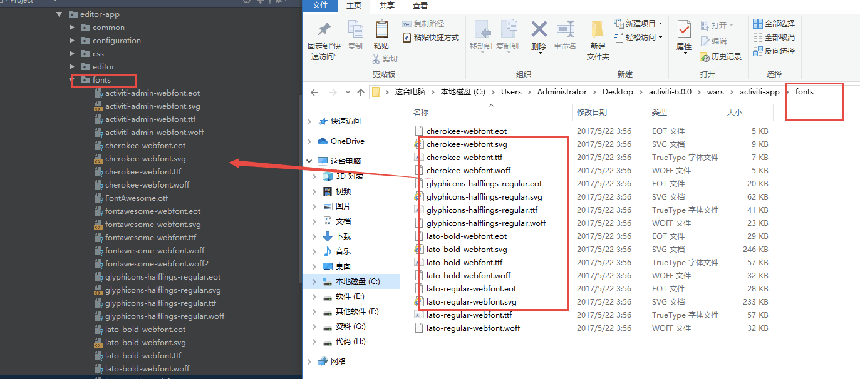Switch to the View (查看) ribbon tab
860x379 pixels.
pyautogui.click(x=420, y=6)
